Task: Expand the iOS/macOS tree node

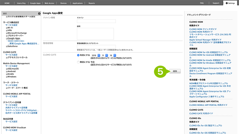Action: (7, 69)
